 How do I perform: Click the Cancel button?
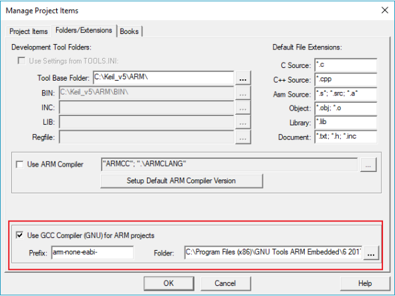(x=225, y=283)
